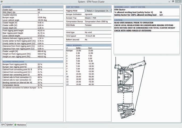Click Compression device 31 % row
This screenshot has height=128, width=182.
33,85
